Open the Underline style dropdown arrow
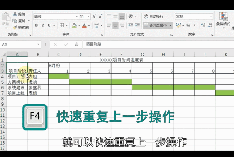Image resolution: width=234 pixels, height=157 pixels. point(54,26)
